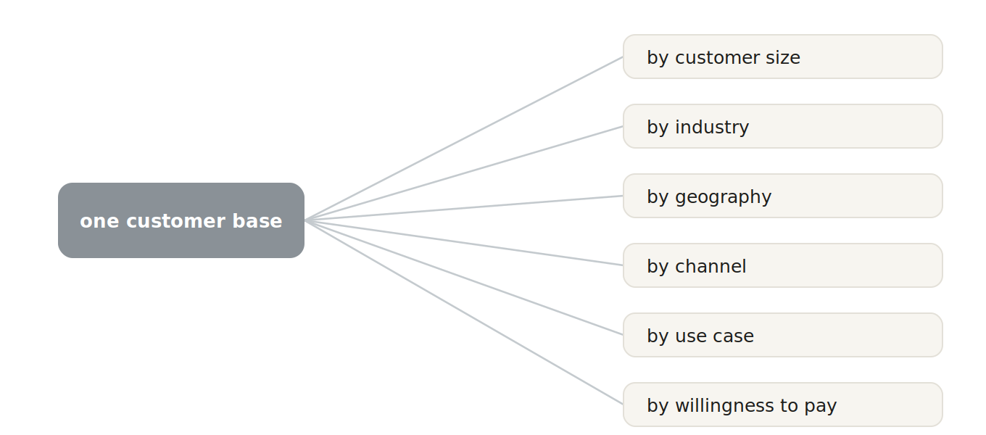Select the 'one customer base' root node
This screenshot has height=435, width=986.
181,220
